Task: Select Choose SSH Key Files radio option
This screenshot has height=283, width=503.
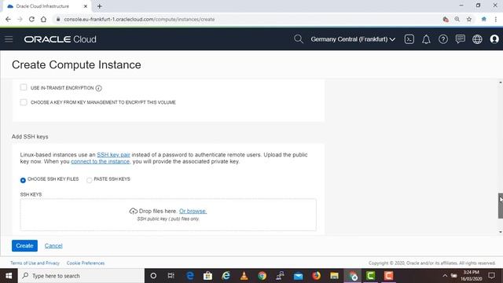Action: coord(23,180)
